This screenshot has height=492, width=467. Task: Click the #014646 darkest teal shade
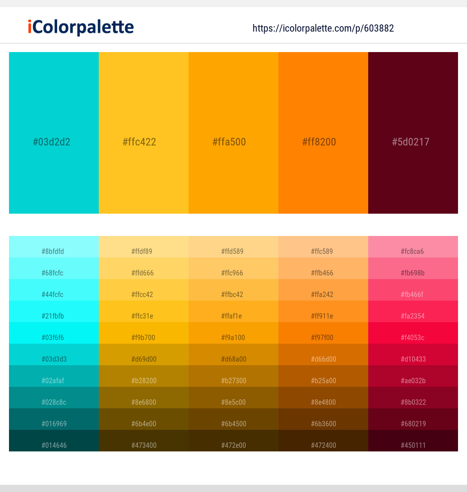coord(54,441)
